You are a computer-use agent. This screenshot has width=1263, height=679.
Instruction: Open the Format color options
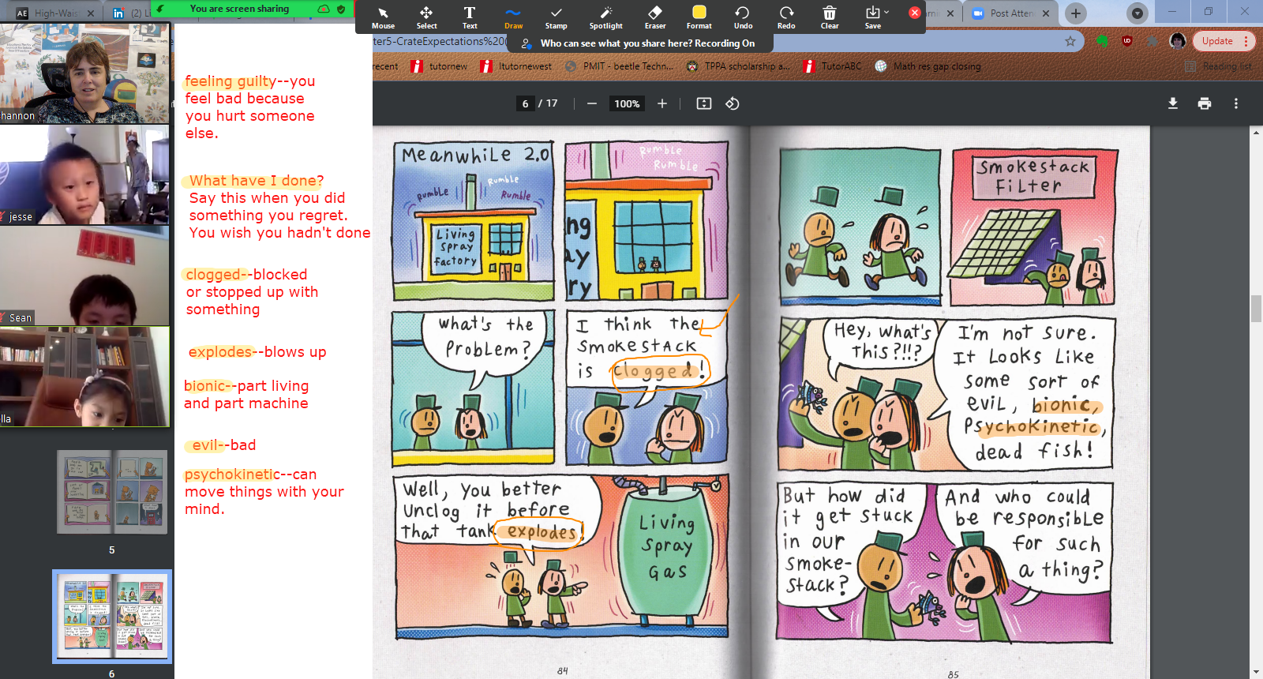(x=699, y=17)
